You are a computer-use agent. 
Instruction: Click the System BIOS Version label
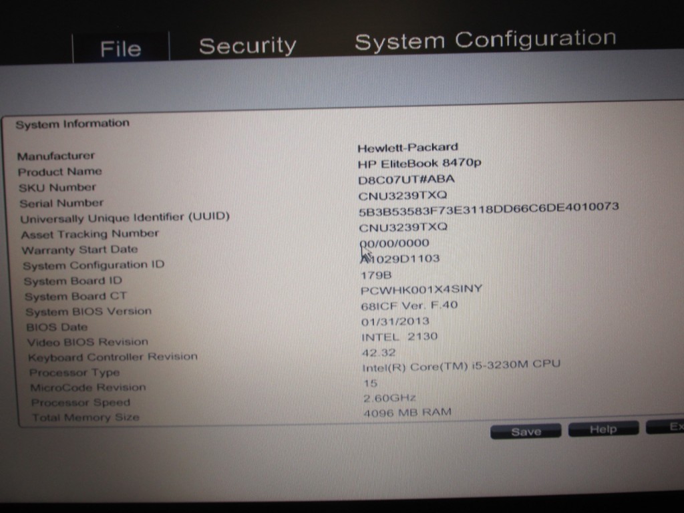[89, 311]
